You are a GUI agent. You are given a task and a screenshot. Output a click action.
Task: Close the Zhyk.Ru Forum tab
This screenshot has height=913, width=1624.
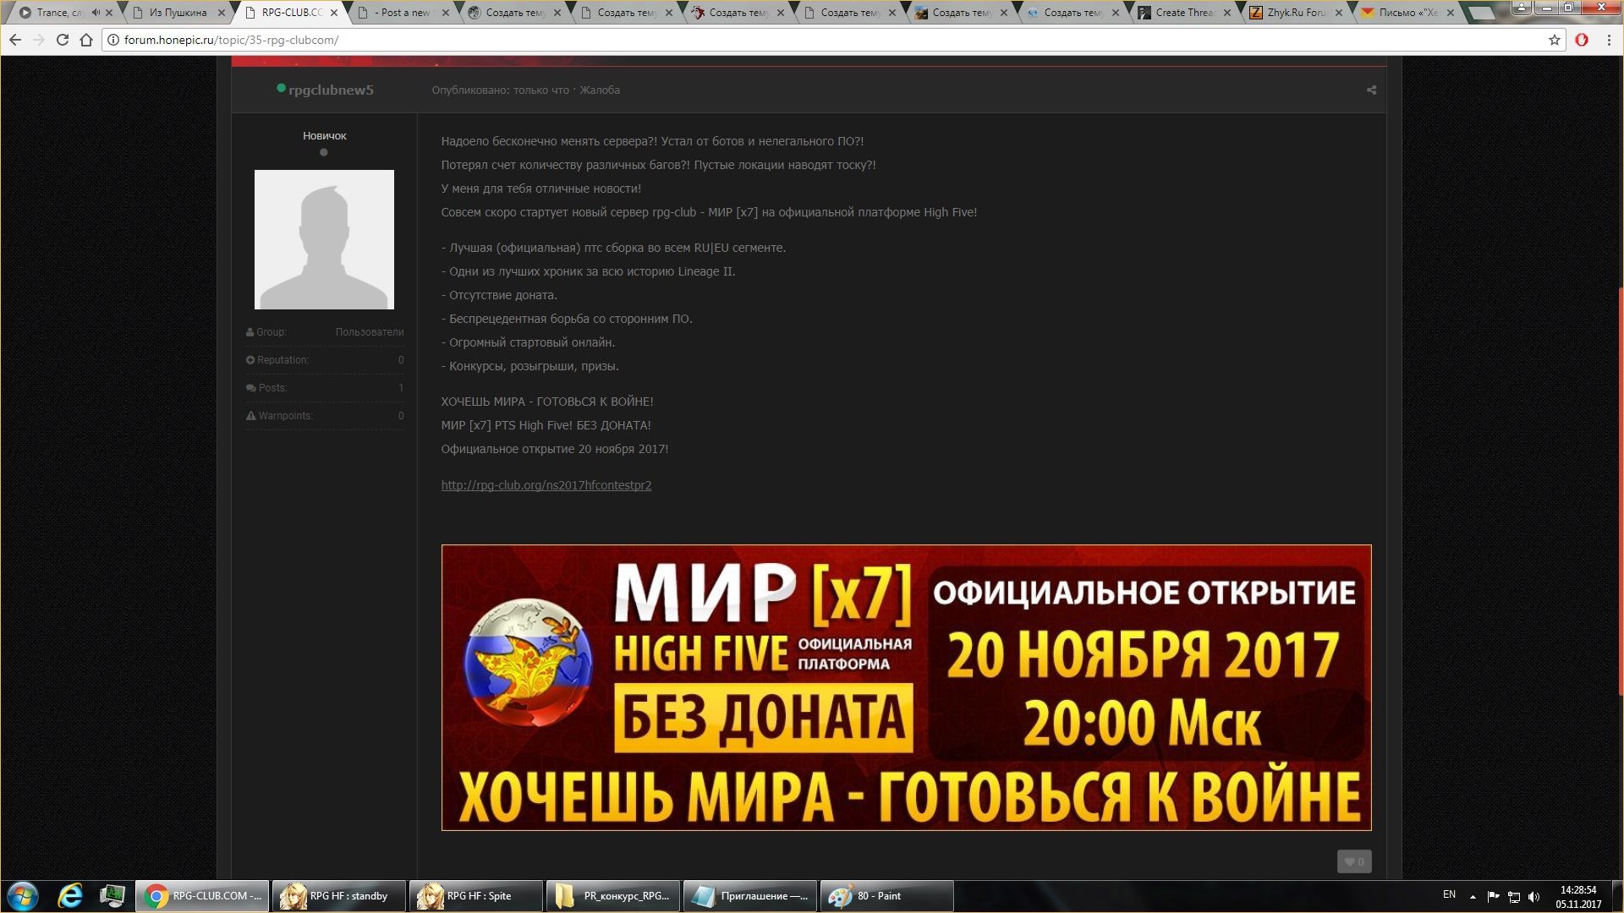click(1339, 13)
